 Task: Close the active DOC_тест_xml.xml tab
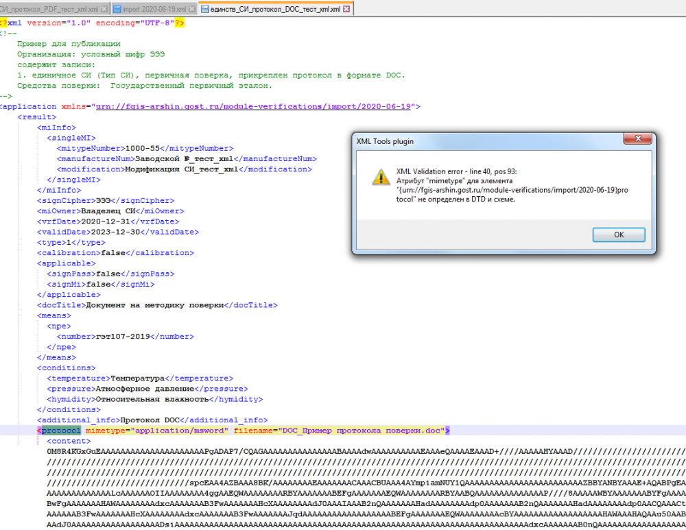tap(346, 10)
